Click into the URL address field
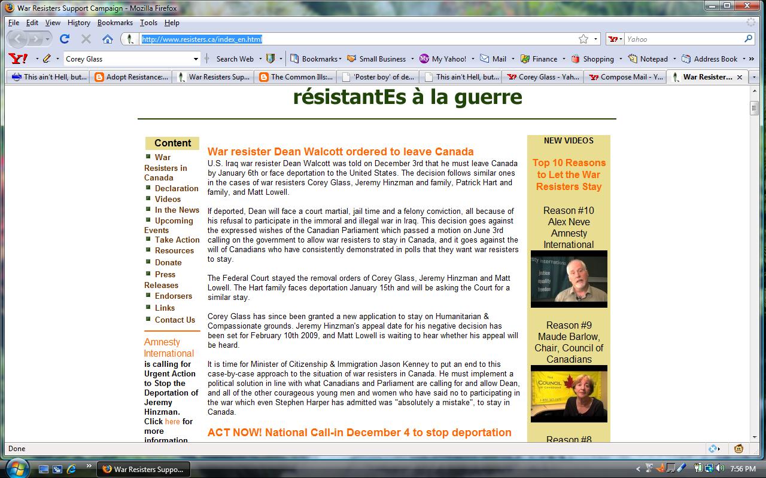766x478 pixels. [x=359, y=39]
